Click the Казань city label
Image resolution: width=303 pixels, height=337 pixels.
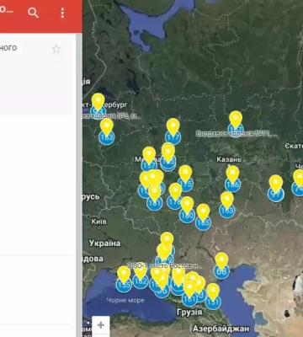point(229,159)
